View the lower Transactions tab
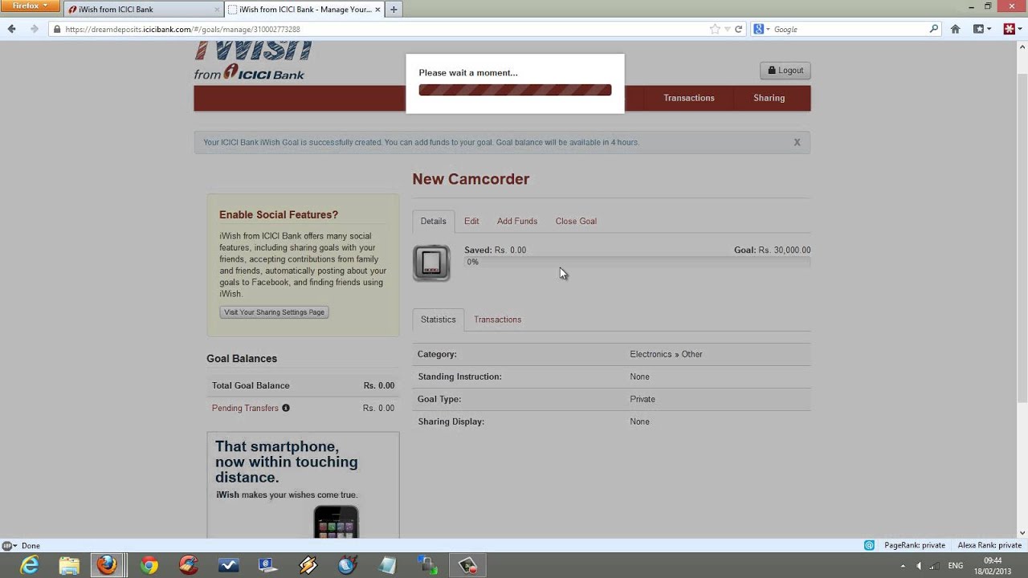Viewport: 1028px width, 578px height. click(497, 320)
